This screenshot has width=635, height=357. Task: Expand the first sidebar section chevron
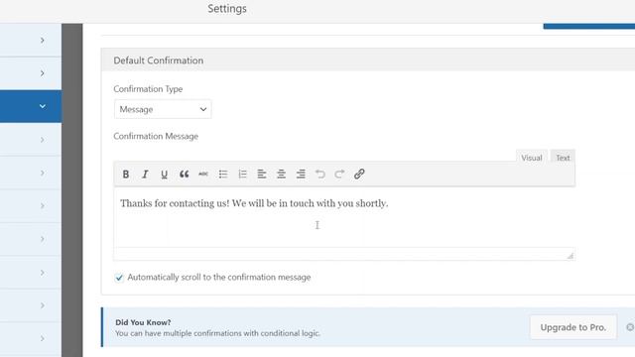coord(42,40)
